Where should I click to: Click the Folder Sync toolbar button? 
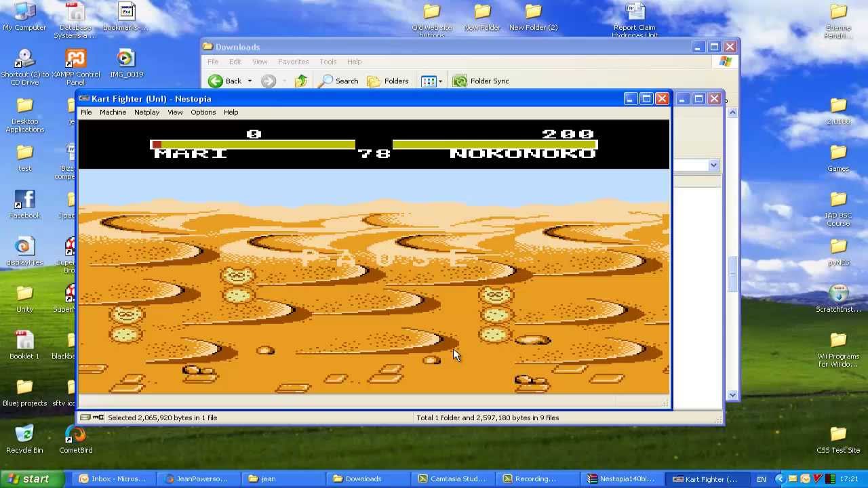[x=481, y=81]
